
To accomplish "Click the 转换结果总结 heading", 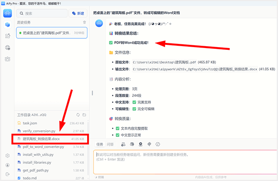I will point(126,33).
